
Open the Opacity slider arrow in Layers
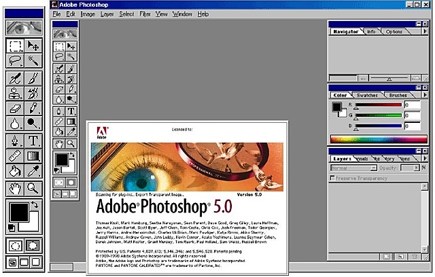click(416, 168)
